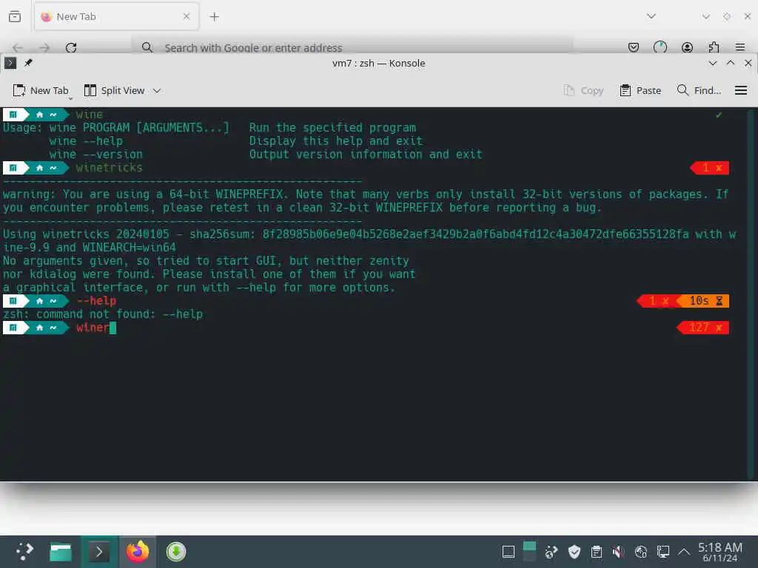Open Firefox extensions puzzle icon
This screenshot has height=568, width=758.
714,47
